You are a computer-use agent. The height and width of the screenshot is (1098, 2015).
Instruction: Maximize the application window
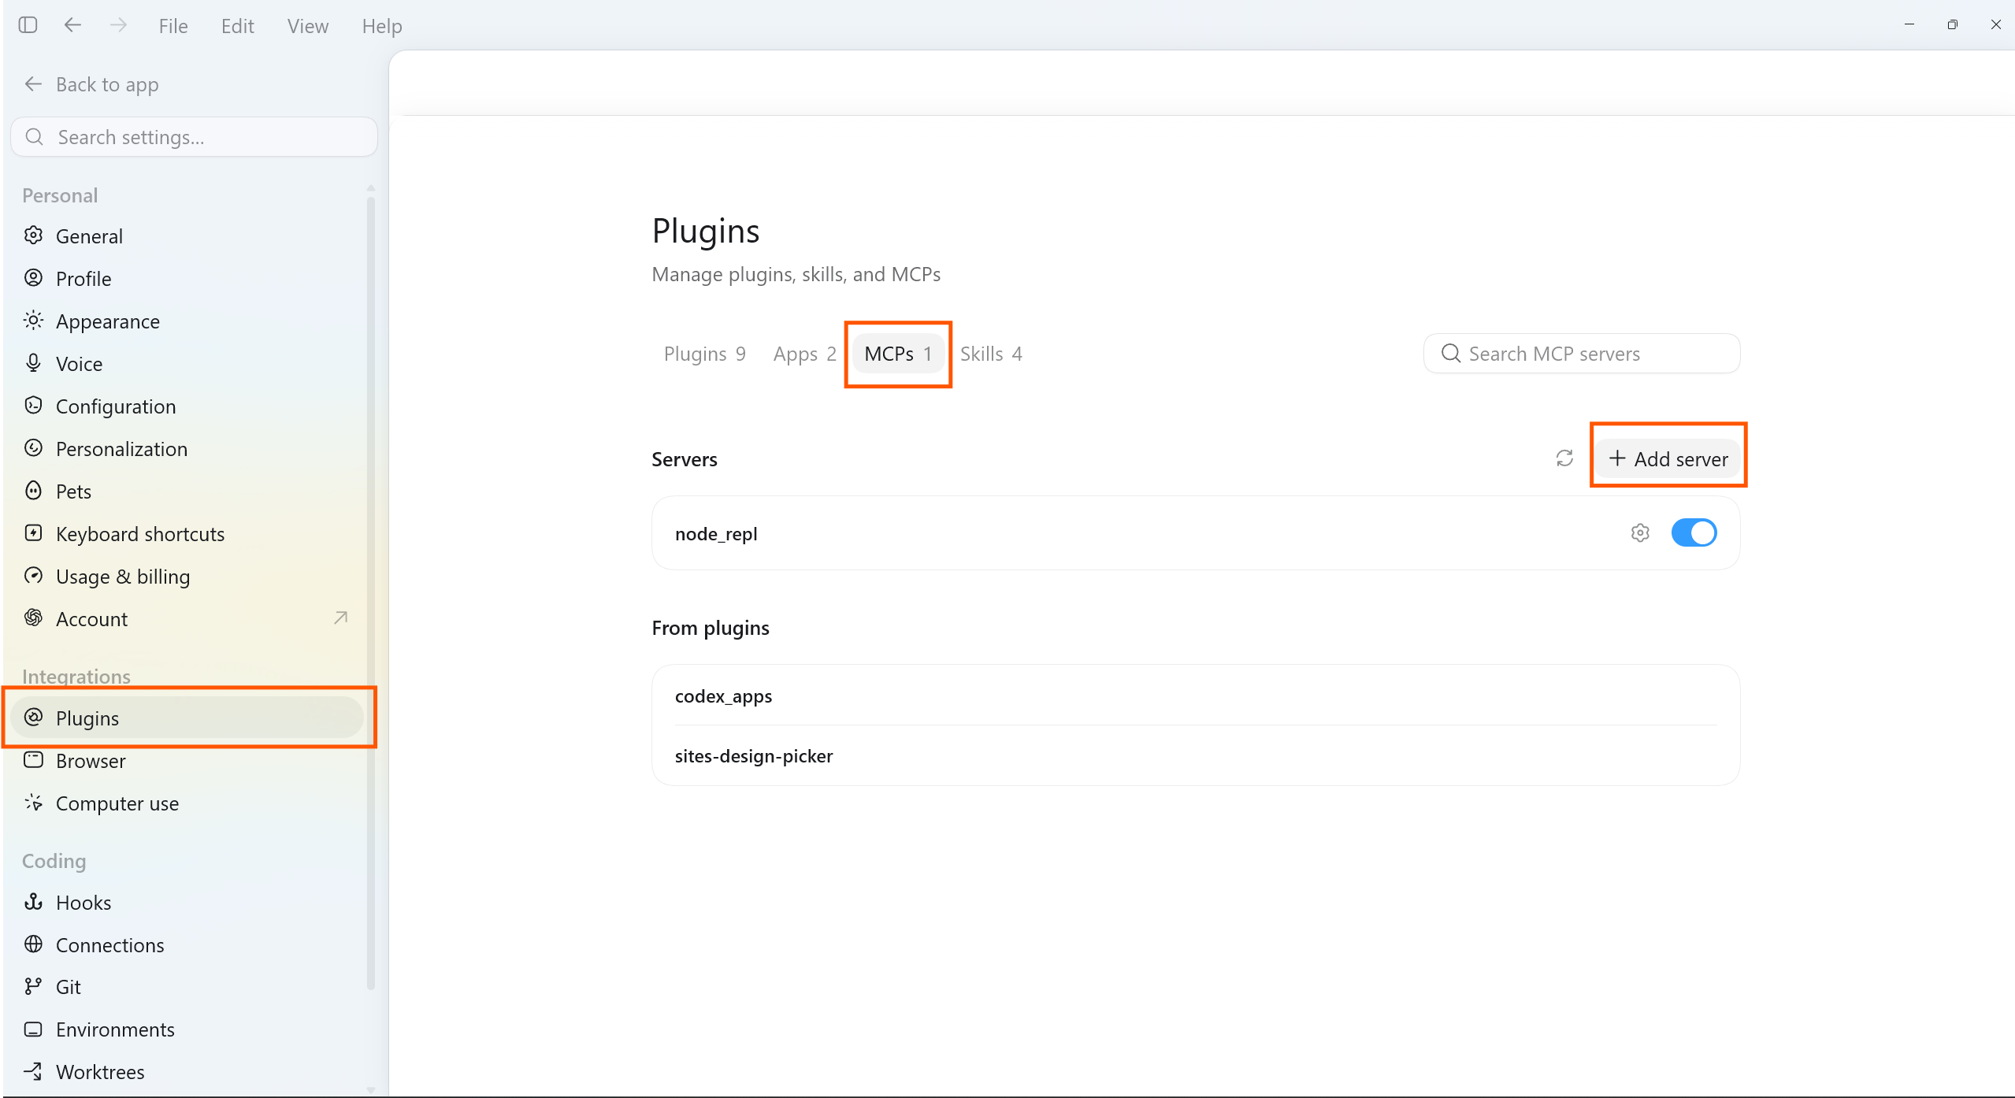point(1952,25)
